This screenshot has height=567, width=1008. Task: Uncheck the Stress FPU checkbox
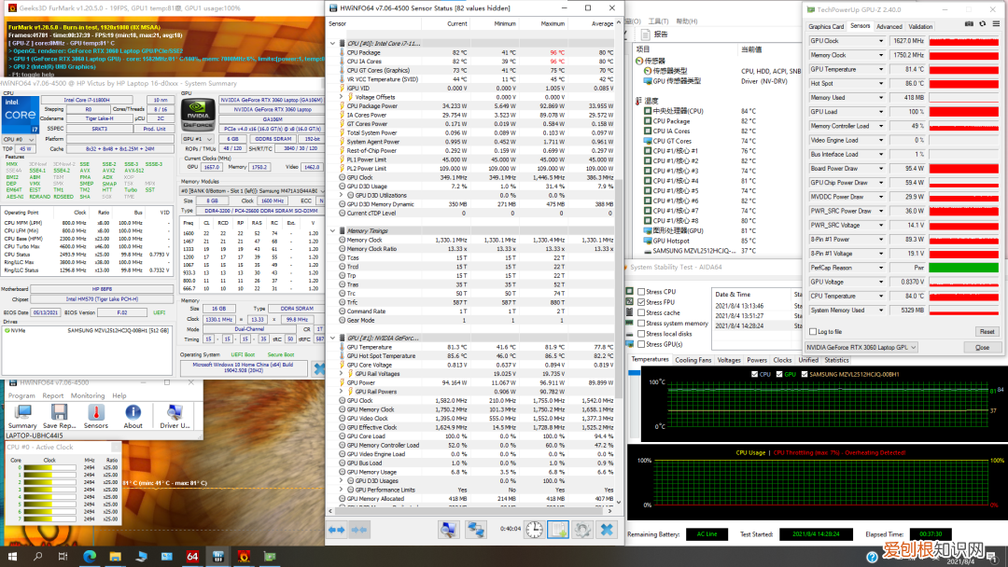point(642,302)
